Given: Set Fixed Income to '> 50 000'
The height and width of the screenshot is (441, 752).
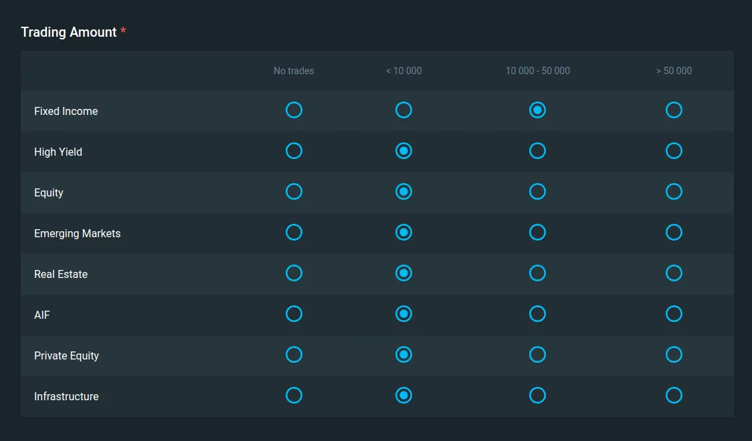Looking at the screenshot, I should (674, 110).
